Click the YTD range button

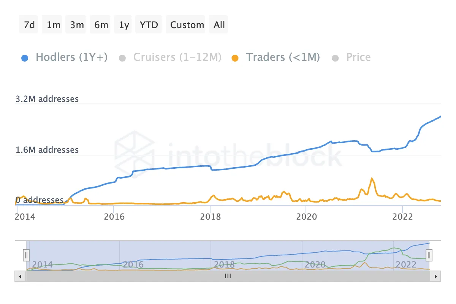click(148, 24)
